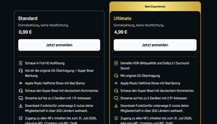217x124 pixels.
Task: Click the 4,99 € price
Action: point(121,32)
